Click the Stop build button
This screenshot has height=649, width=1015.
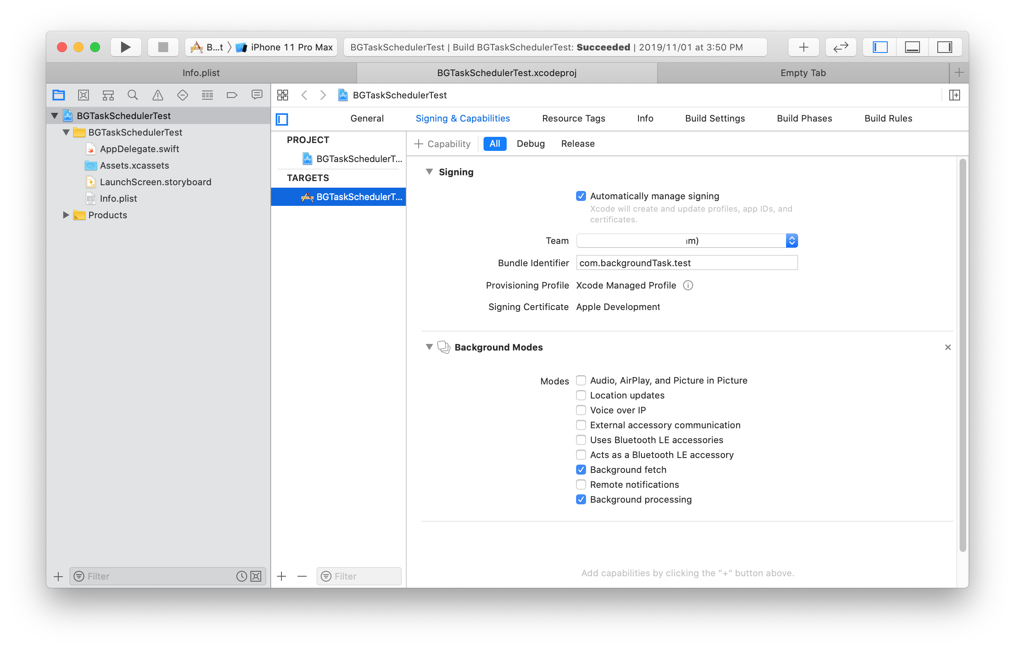[x=163, y=47]
